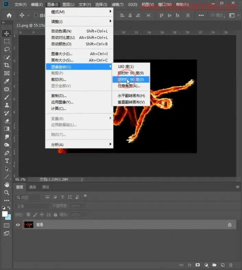Click the foreground color swatch
The image size is (242, 270).
point(4,214)
